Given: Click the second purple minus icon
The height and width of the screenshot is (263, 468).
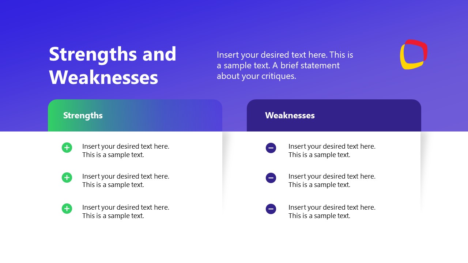Looking at the screenshot, I should (x=271, y=178).
